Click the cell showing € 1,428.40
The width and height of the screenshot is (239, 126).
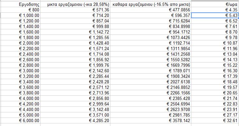[75, 43]
